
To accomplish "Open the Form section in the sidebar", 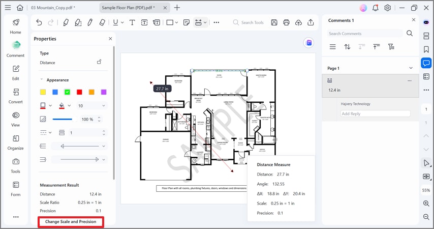I will 15,188.
